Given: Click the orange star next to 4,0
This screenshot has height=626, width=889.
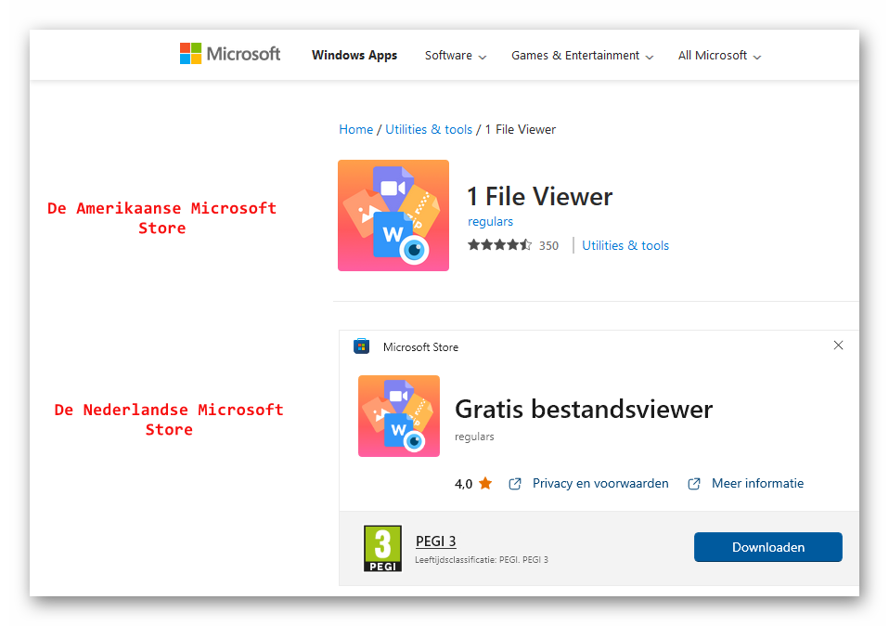Looking at the screenshot, I should click(x=485, y=484).
